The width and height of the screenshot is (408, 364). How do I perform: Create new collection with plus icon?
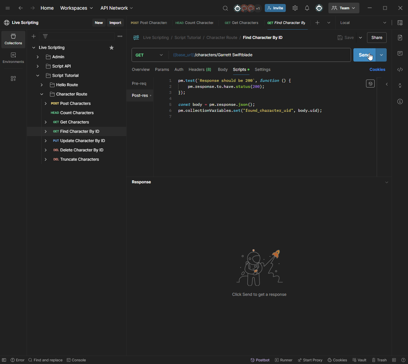click(x=34, y=36)
